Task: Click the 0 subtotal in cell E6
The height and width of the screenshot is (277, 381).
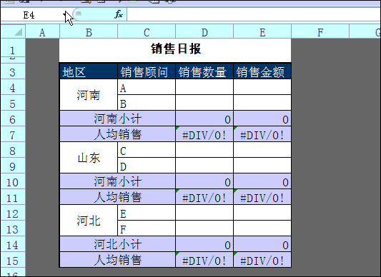Action: point(262,119)
